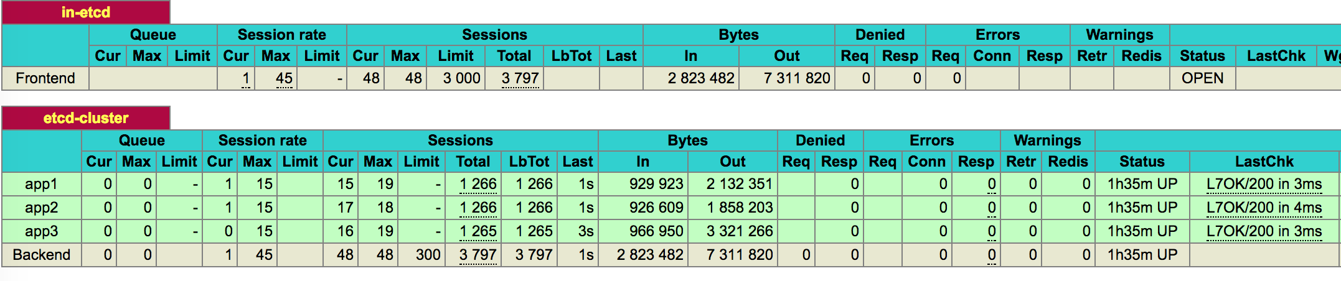Click app1 status 1h35m UP

click(x=1142, y=184)
